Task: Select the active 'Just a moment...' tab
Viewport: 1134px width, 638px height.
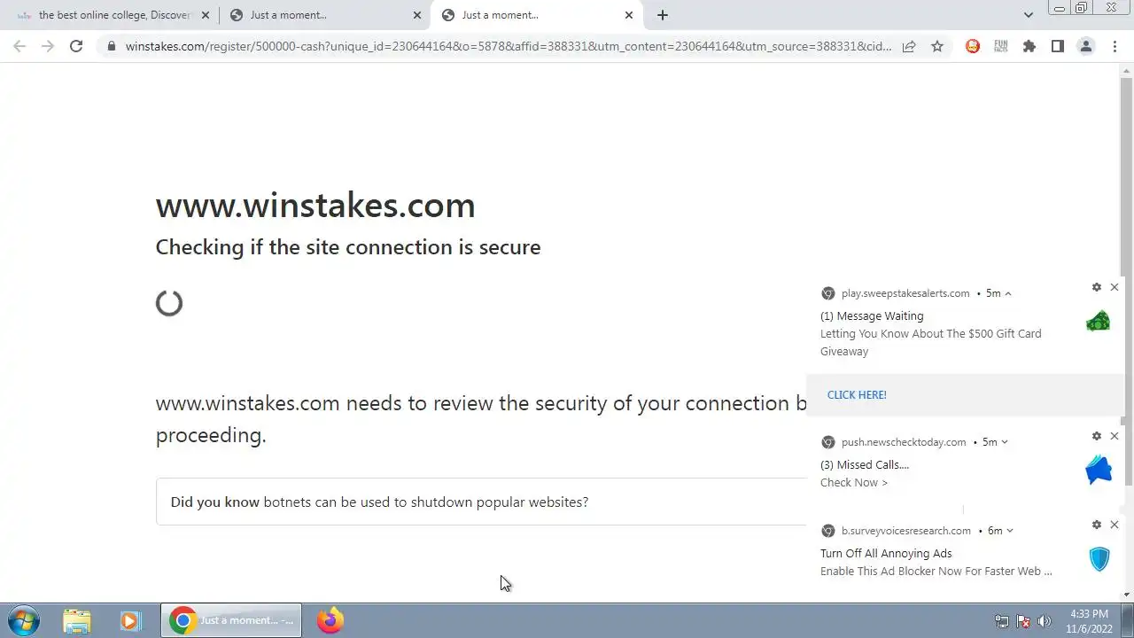Action: pyautogui.click(x=537, y=15)
